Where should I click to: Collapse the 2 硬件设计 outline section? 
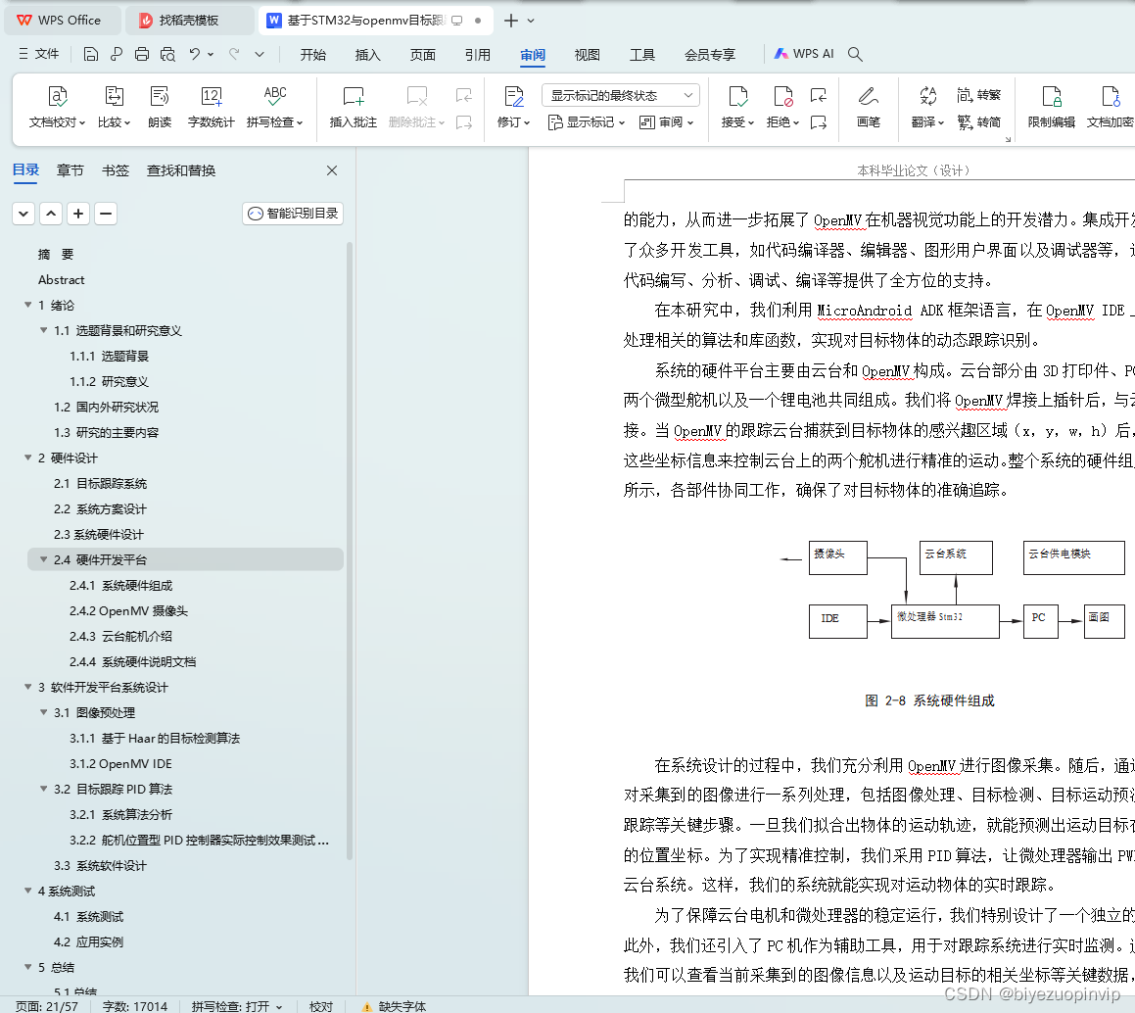(27, 458)
